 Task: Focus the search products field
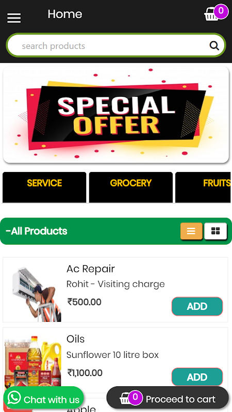pyautogui.click(x=116, y=45)
